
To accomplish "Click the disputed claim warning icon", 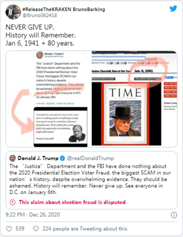I will [12, 202].
